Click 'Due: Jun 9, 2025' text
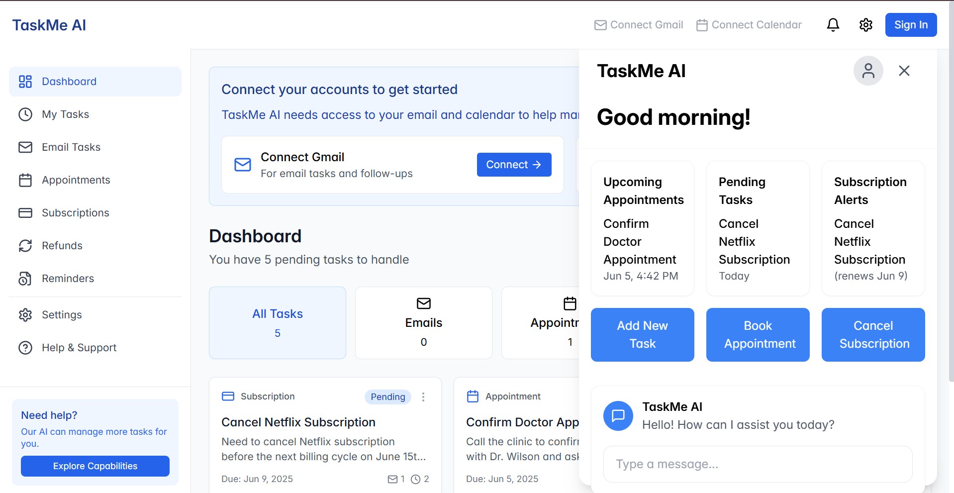Viewport: 954px width, 493px height. click(257, 479)
